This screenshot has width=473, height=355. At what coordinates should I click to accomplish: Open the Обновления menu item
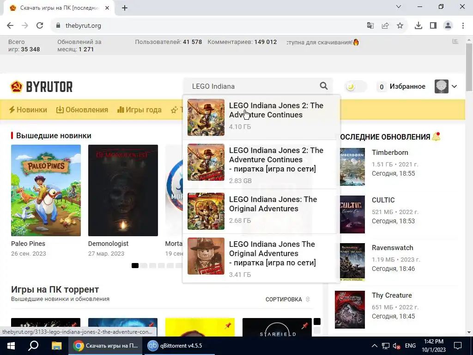82,110
